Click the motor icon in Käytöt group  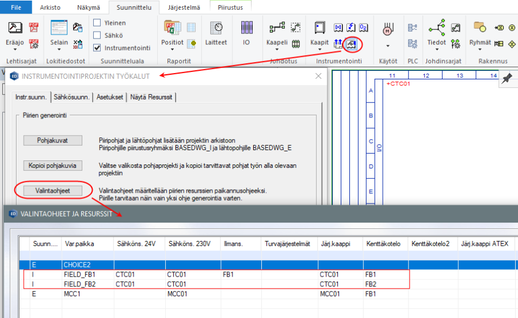[388, 28]
